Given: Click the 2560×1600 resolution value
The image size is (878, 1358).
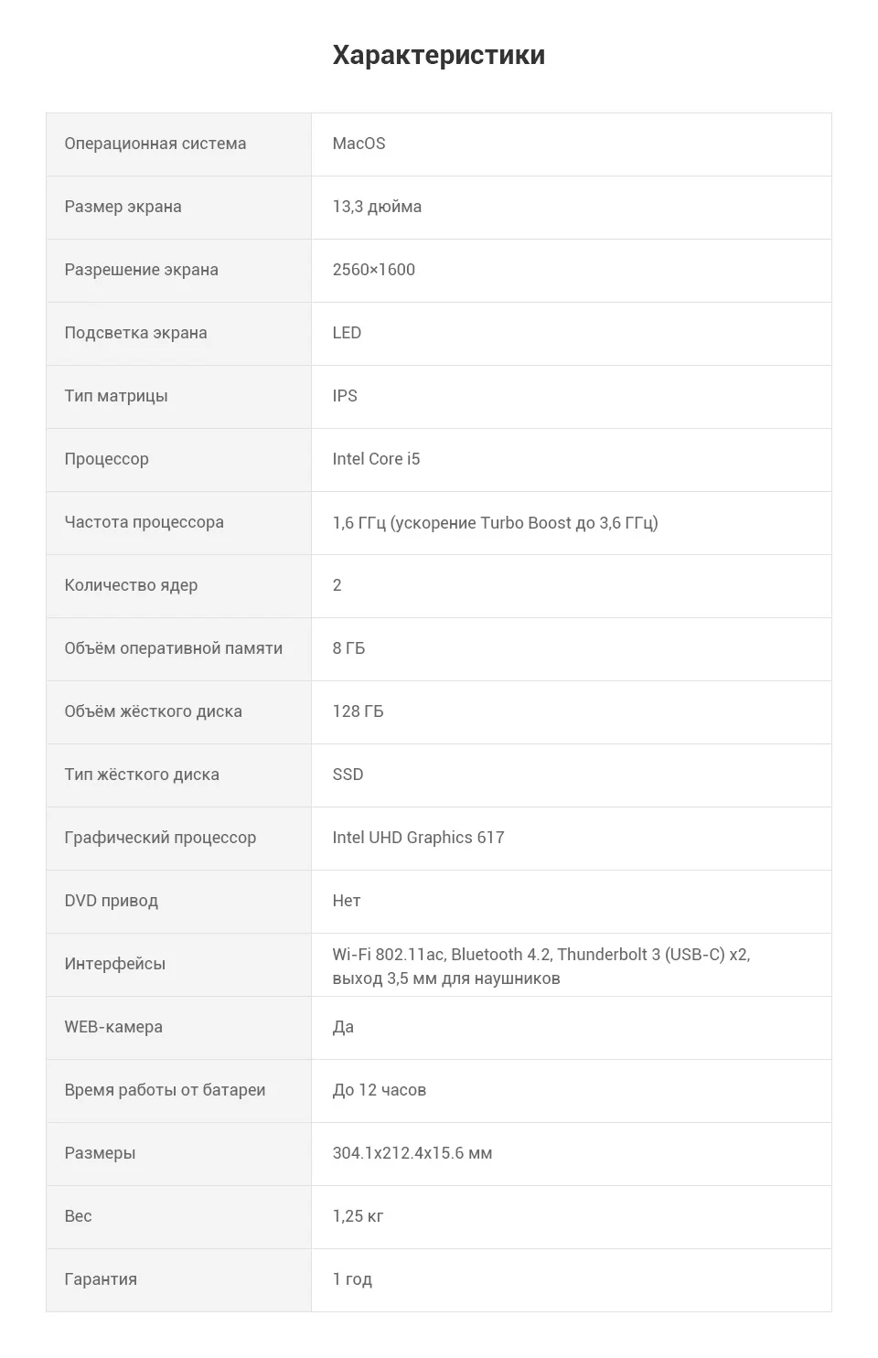Looking at the screenshot, I should pyautogui.click(x=374, y=270).
